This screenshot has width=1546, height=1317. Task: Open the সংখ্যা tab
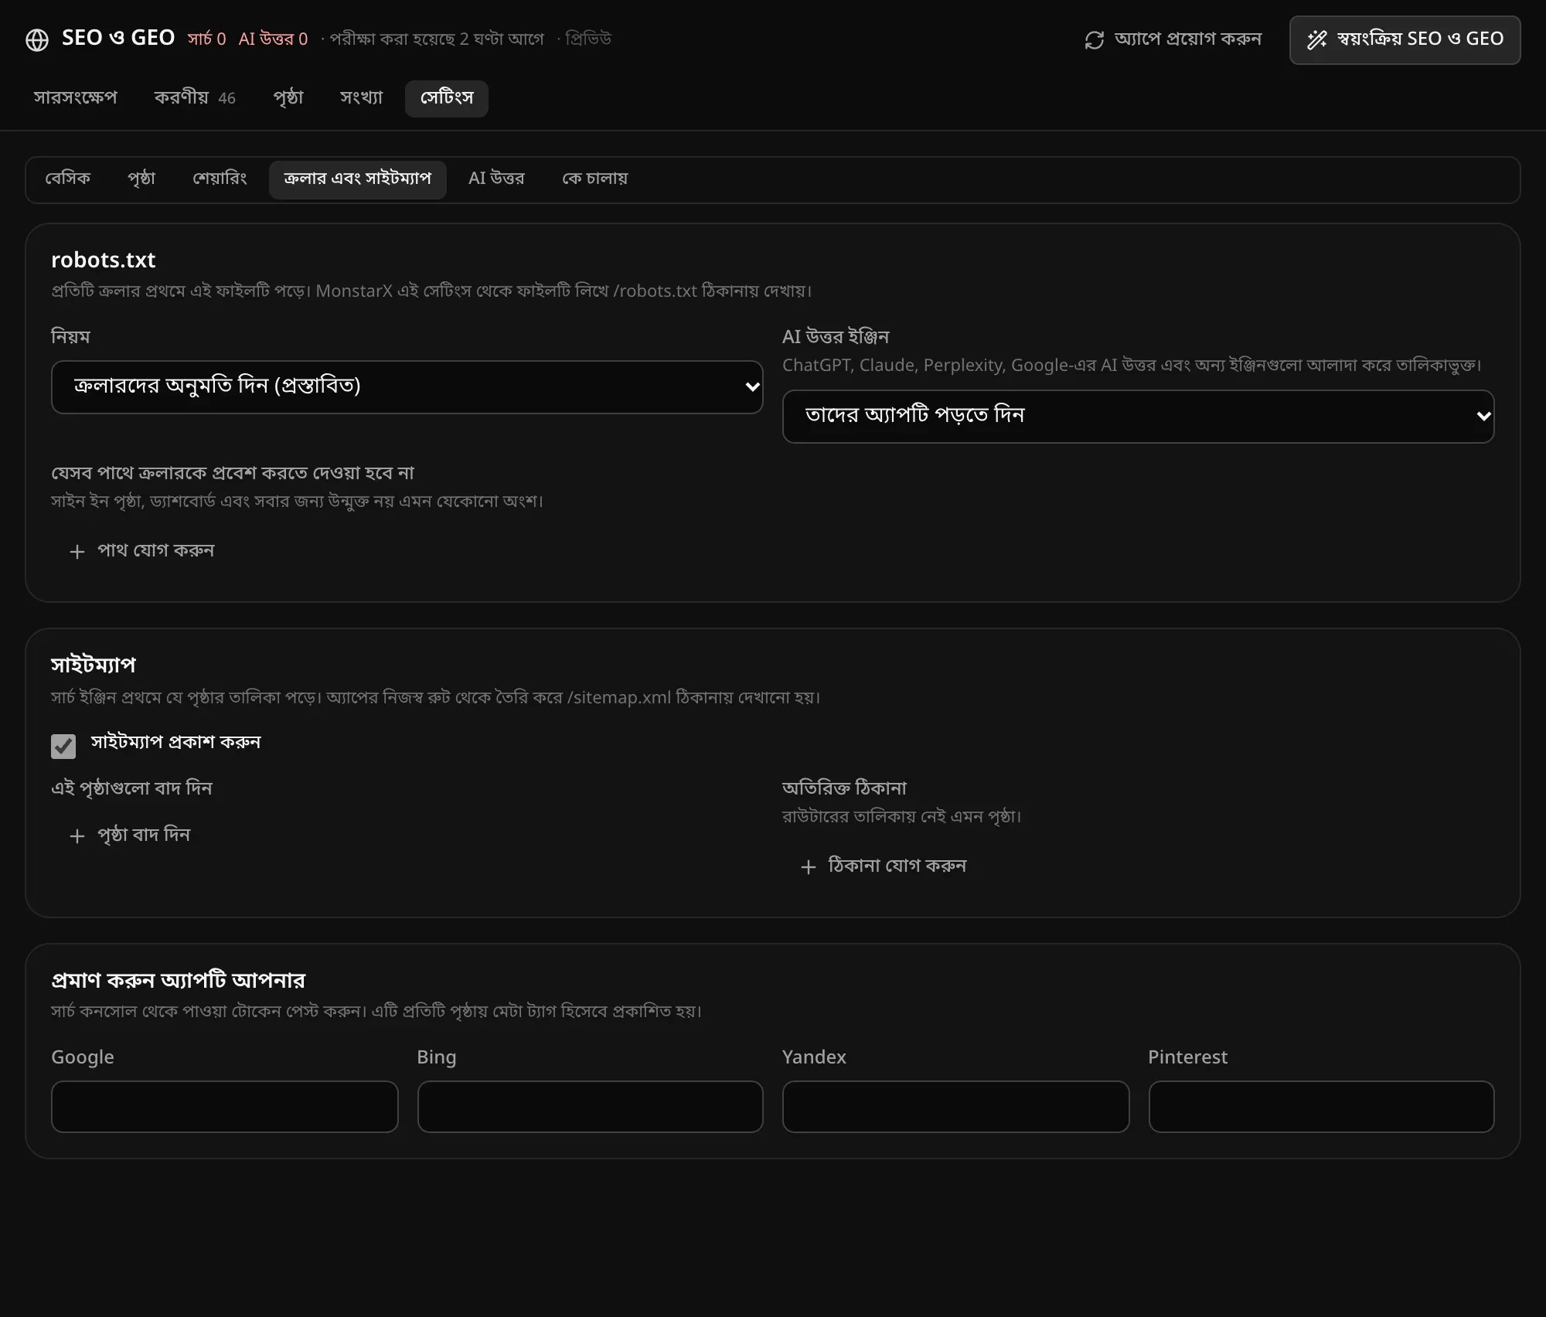coord(361,98)
